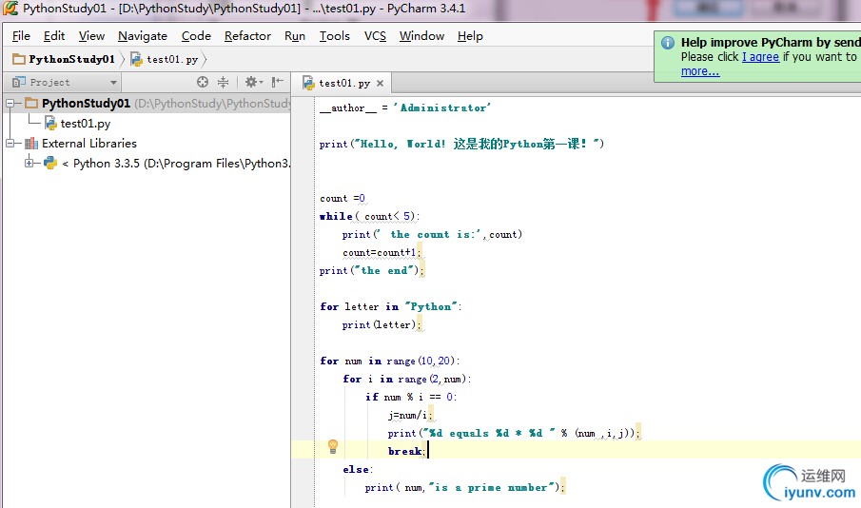Click the collapse all icon in Project panel
The image size is (861, 508).
click(x=223, y=82)
